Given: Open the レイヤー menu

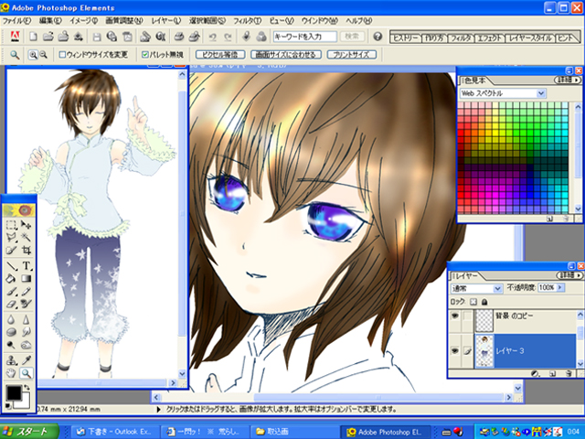Looking at the screenshot, I should point(166,20).
